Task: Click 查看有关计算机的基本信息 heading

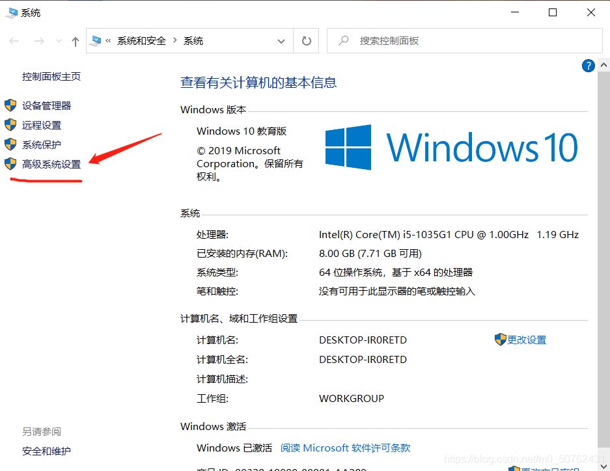Action: pyautogui.click(x=258, y=83)
